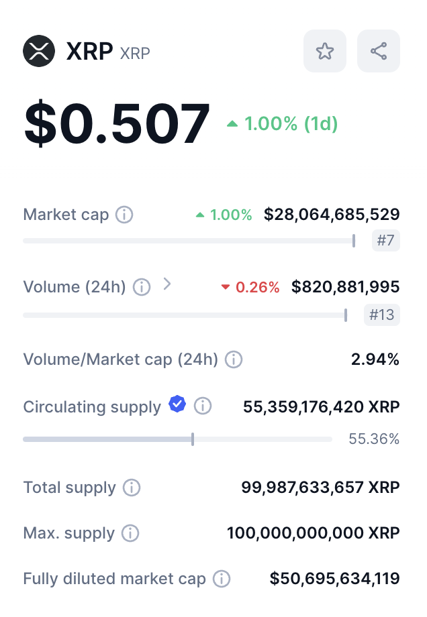Add XRP to watchlist with star icon
427x617 pixels.
click(x=324, y=51)
